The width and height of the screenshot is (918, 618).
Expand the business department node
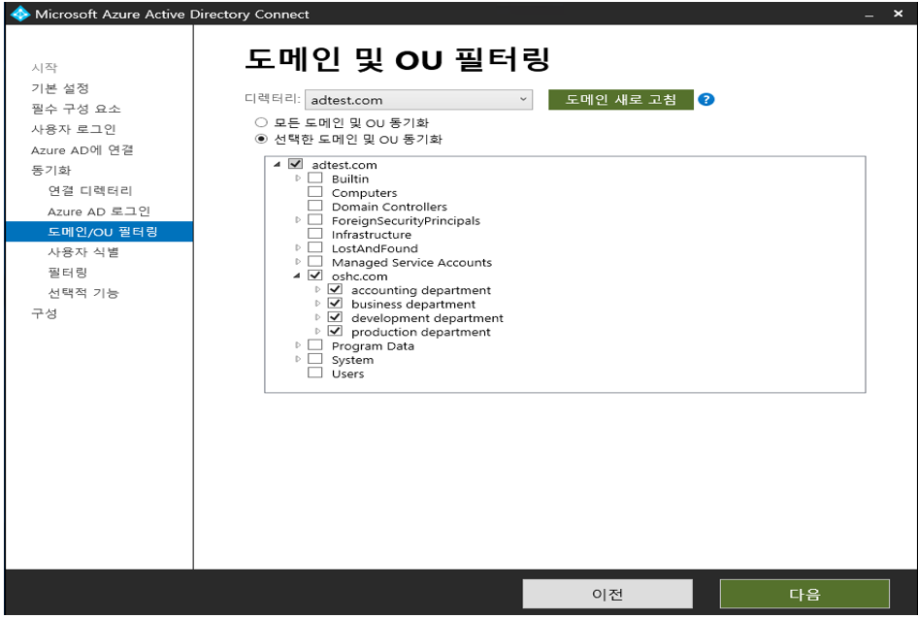[318, 303]
